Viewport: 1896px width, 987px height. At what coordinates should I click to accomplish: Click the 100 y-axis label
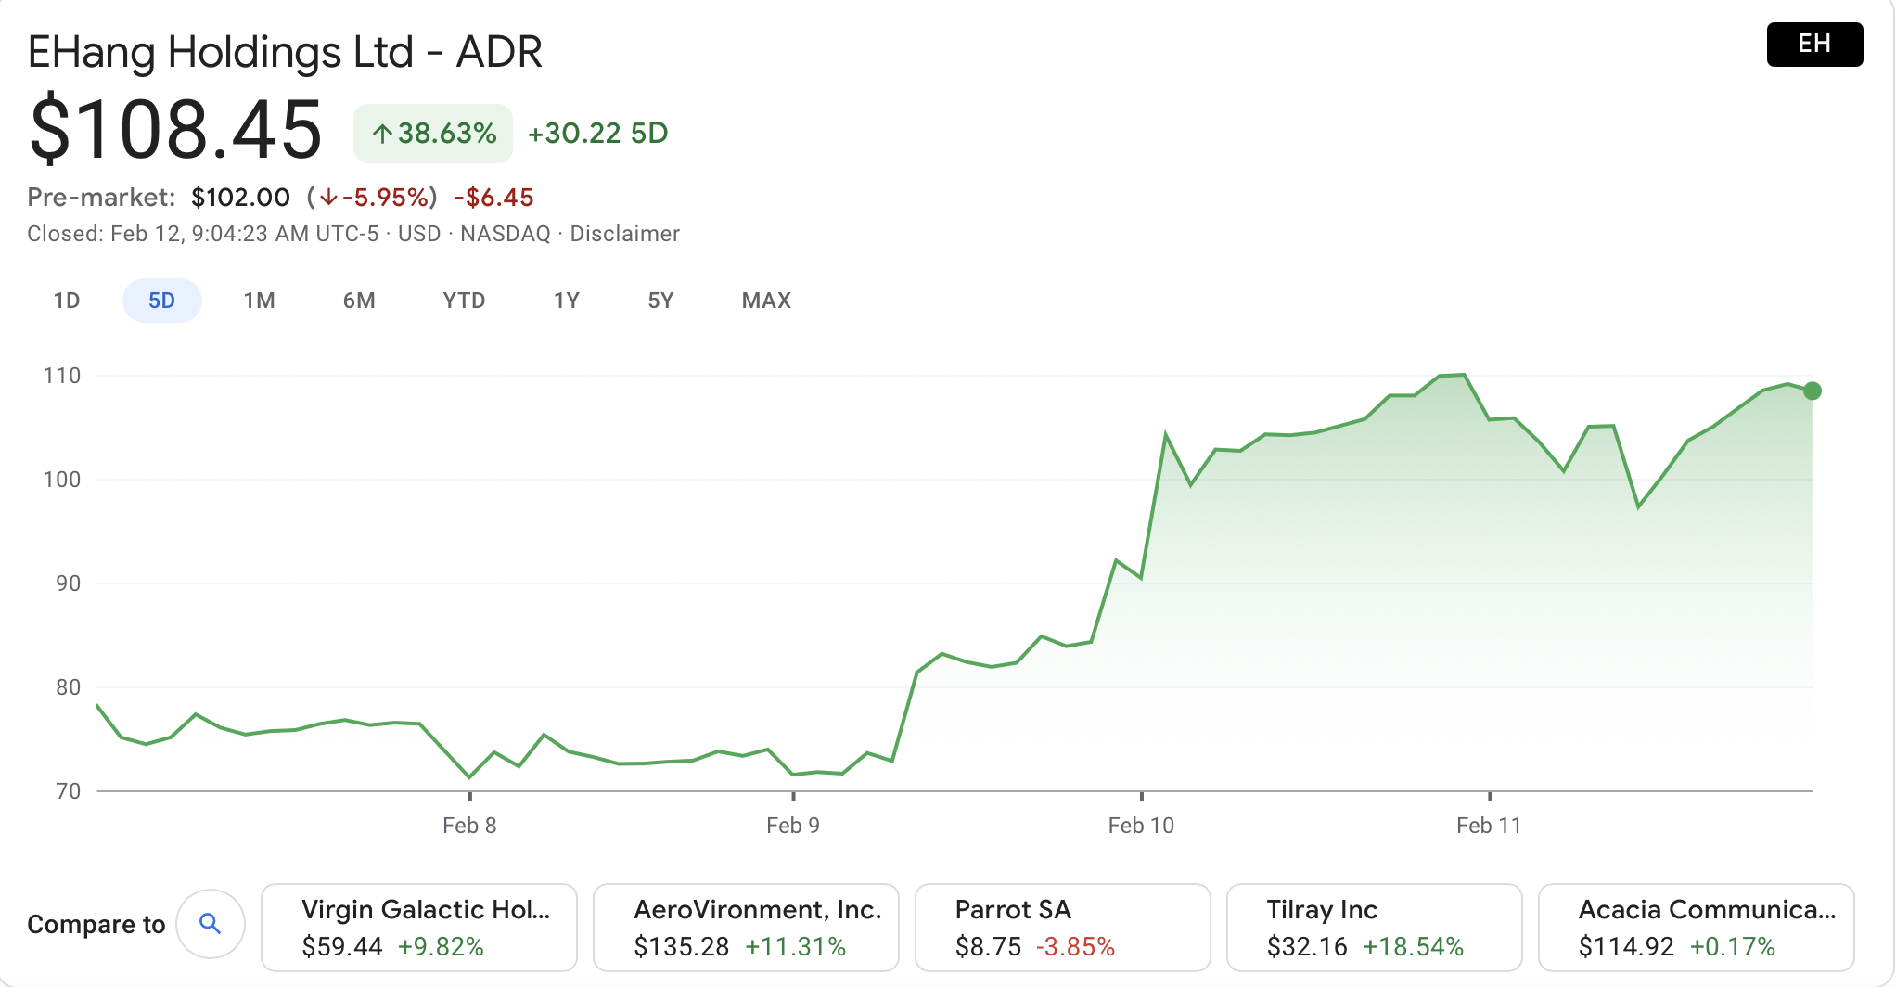click(x=62, y=480)
